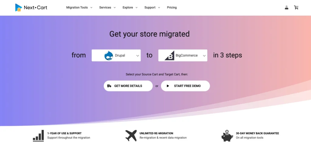Open the shopping cart icon

click(296, 8)
